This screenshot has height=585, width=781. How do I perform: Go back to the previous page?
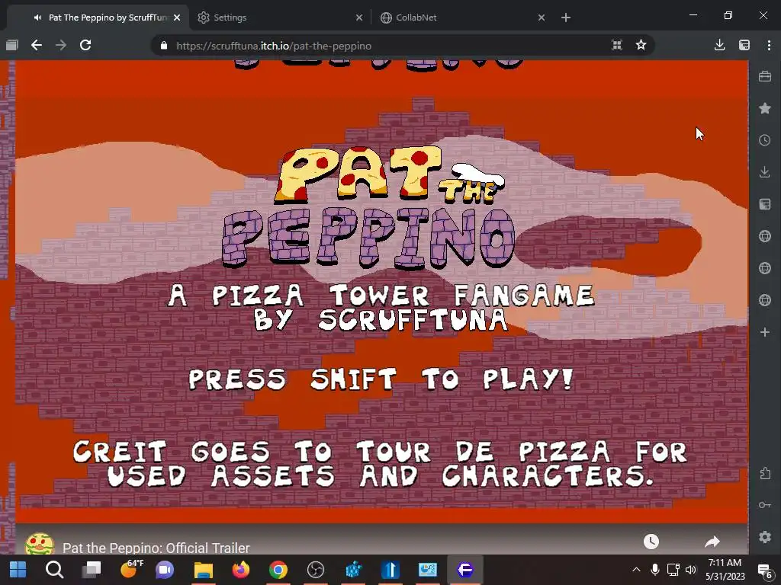coord(37,45)
